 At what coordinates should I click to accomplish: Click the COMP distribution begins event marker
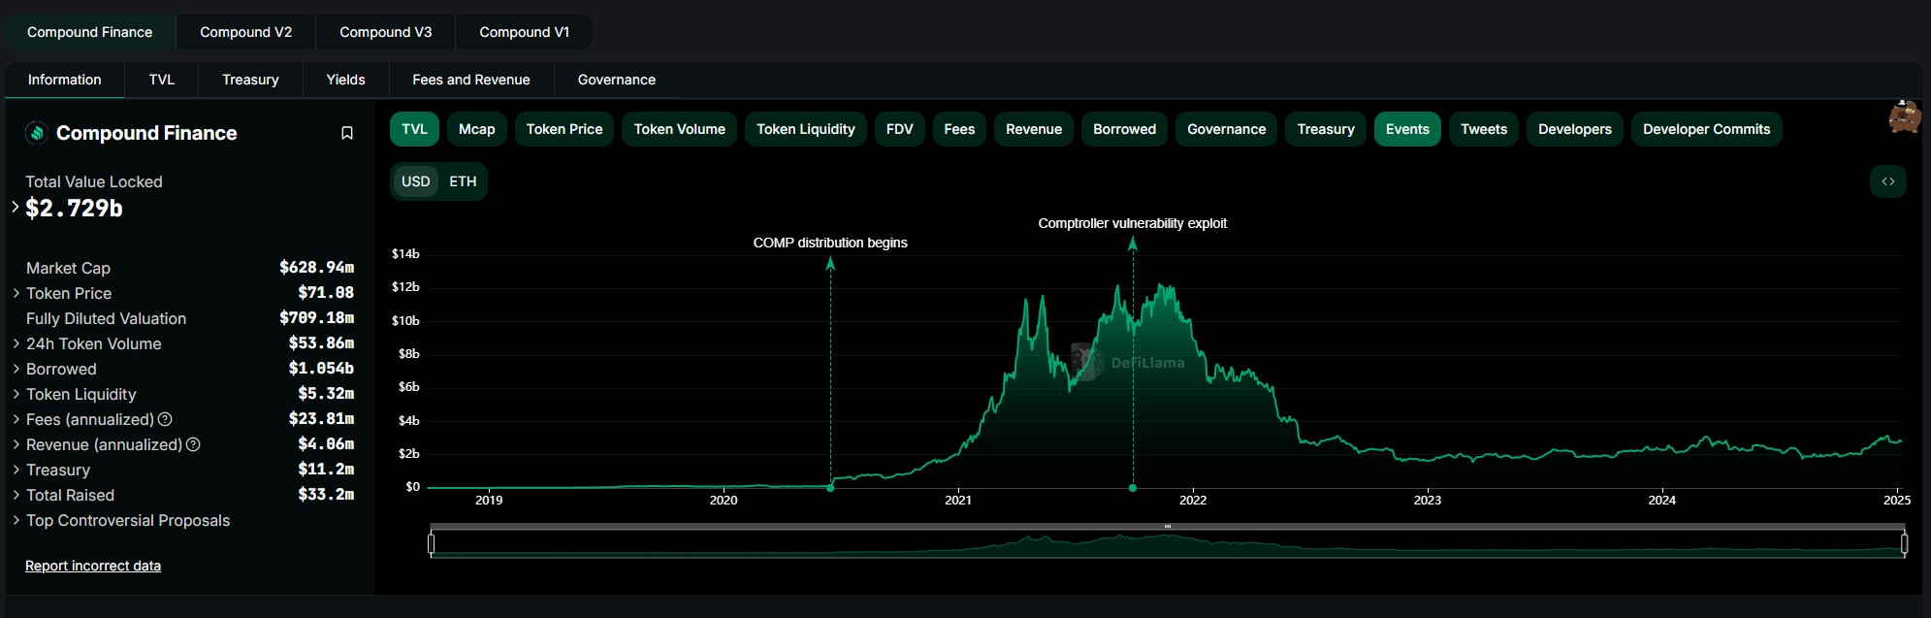[x=830, y=487]
